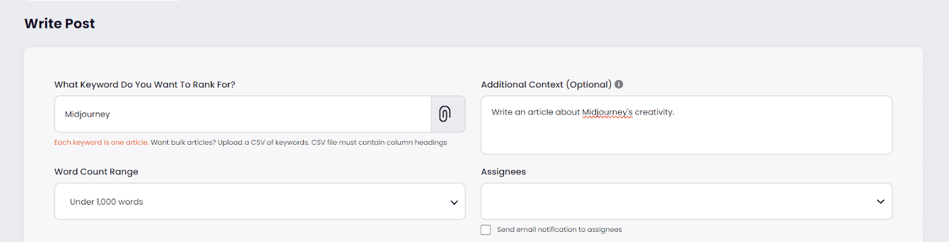Click the Additional Context text area
This screenshot has height=242, width=949.
pyautogui.click(x=686, y=125)
